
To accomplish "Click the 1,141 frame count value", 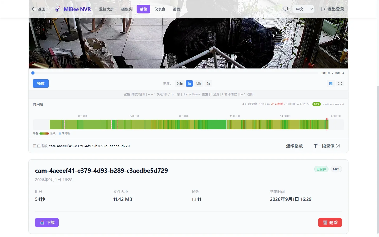I will (196, 199).
